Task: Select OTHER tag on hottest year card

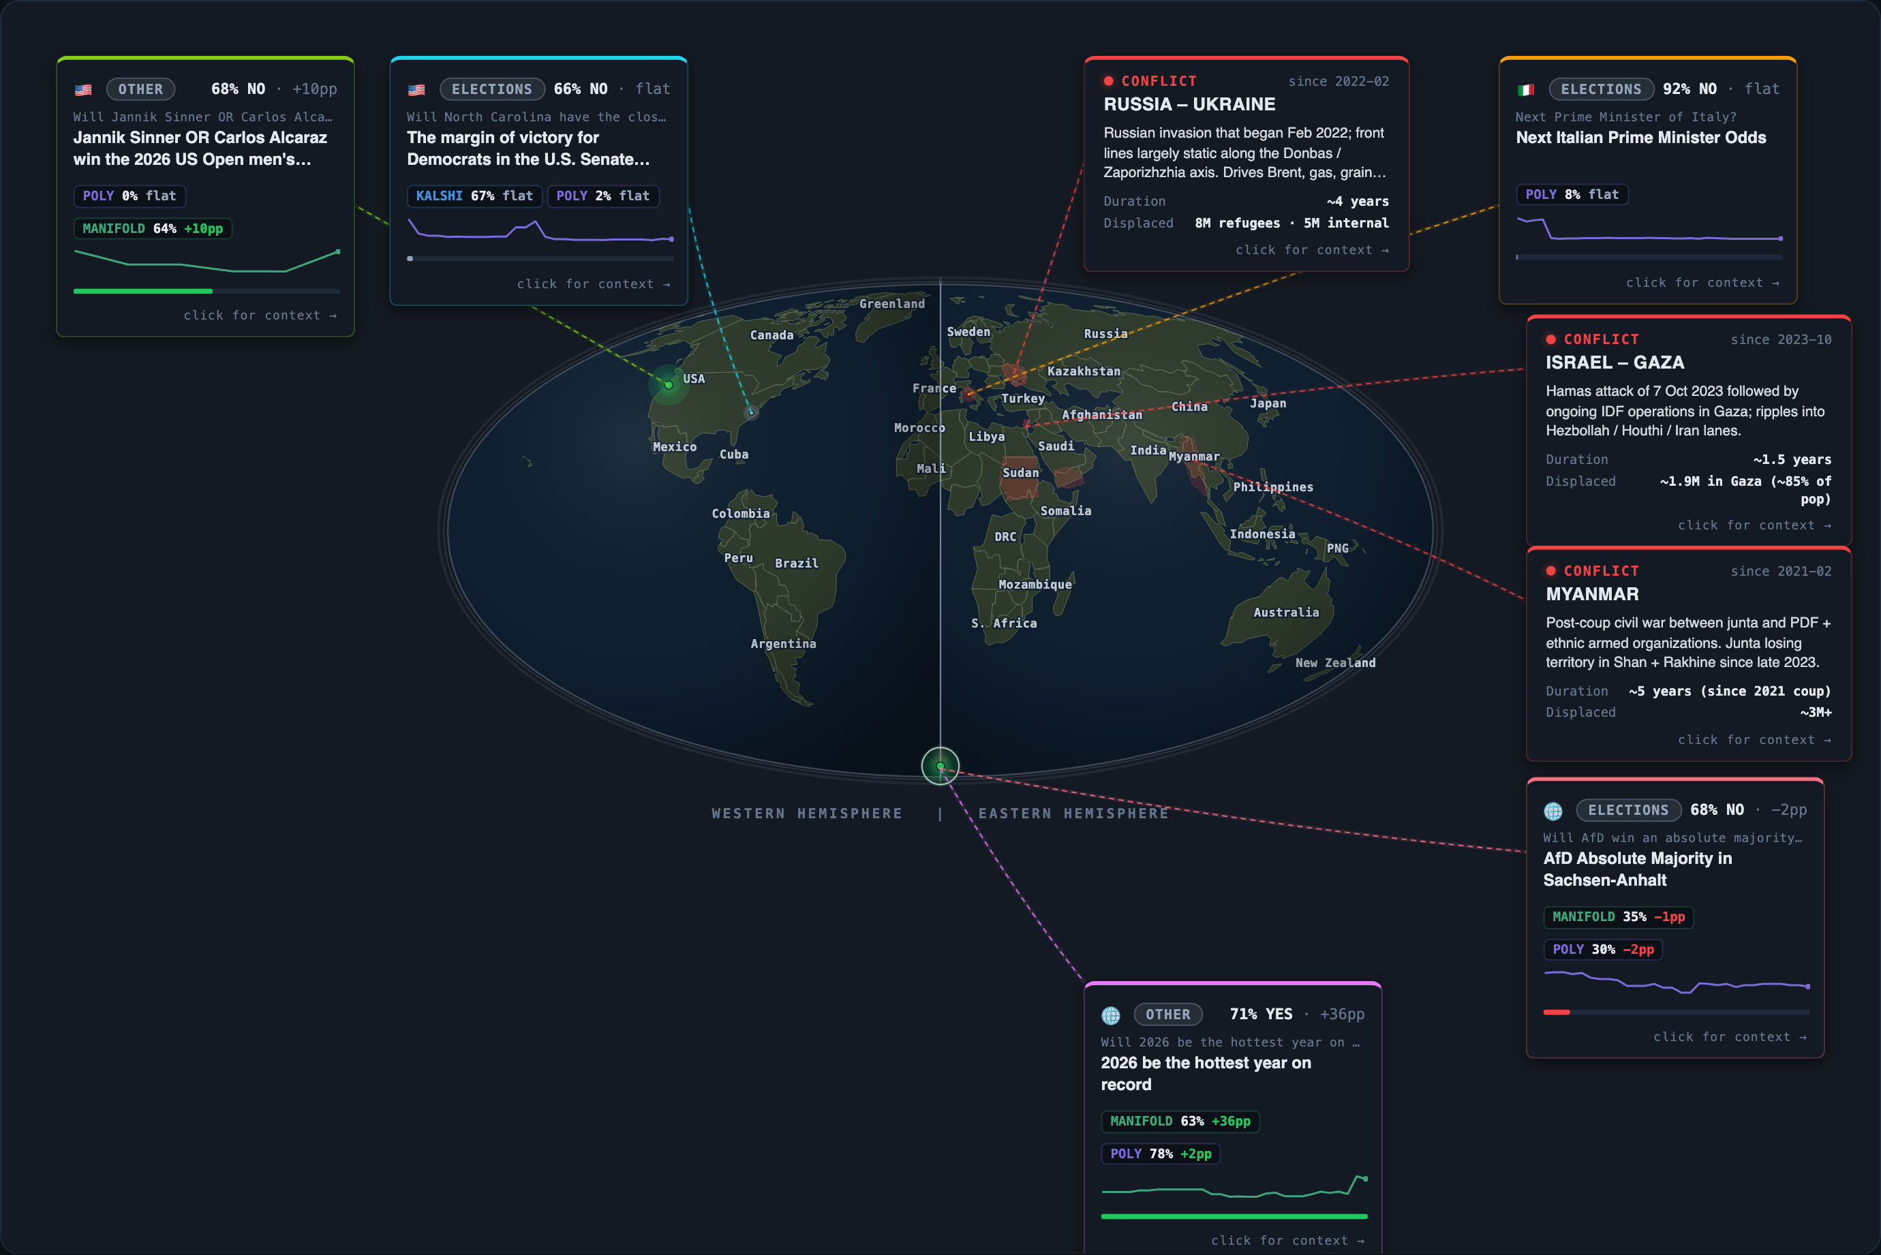Action: 1168,1015
